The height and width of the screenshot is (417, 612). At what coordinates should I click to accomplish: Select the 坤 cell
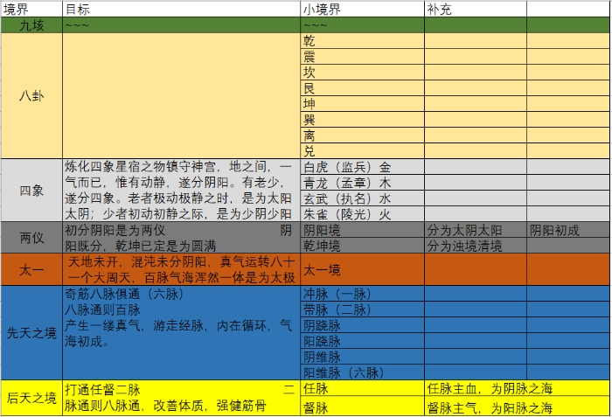pyautogui.click(x=362, y=104)
